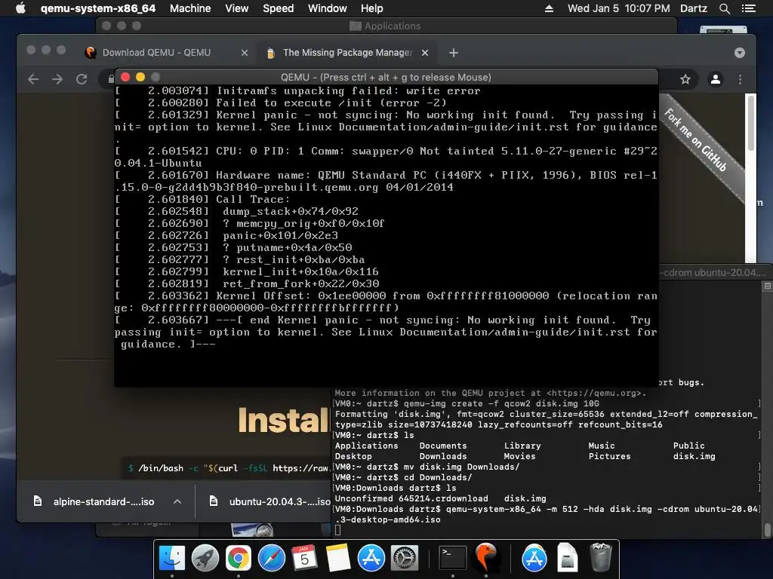Open Calendar from the Dock
Viewport: 773px width, 579px height.
pos(305,558)
